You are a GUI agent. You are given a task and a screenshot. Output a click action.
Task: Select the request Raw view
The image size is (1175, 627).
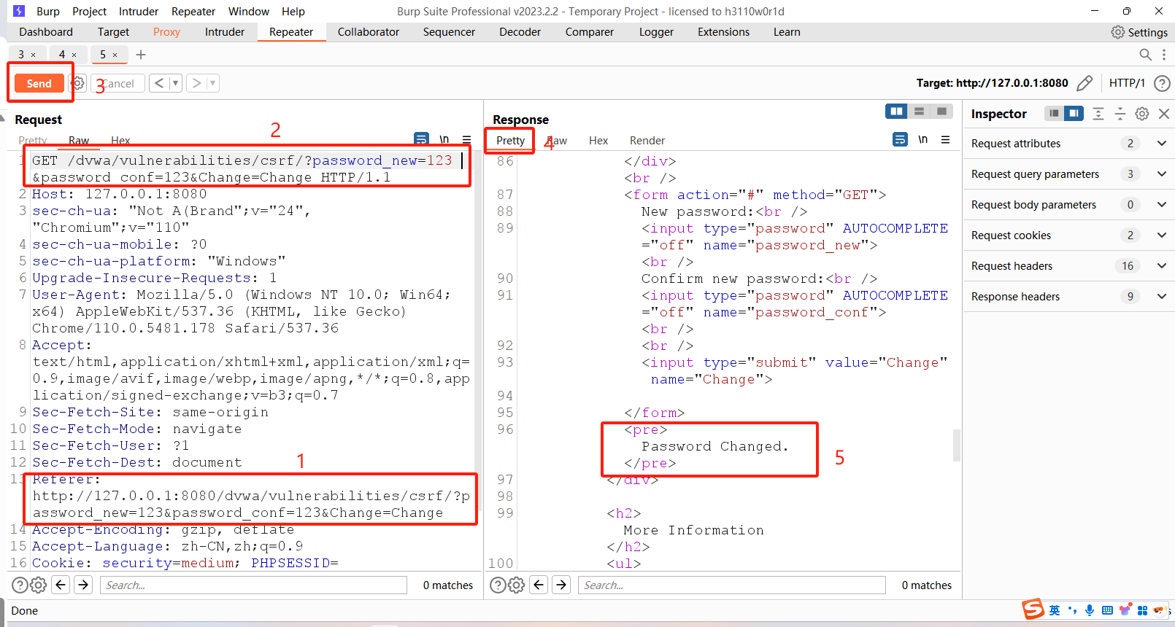tap(79, 141)
